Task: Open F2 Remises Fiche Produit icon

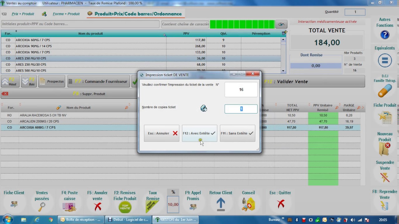Action: (x=125, y=207)
